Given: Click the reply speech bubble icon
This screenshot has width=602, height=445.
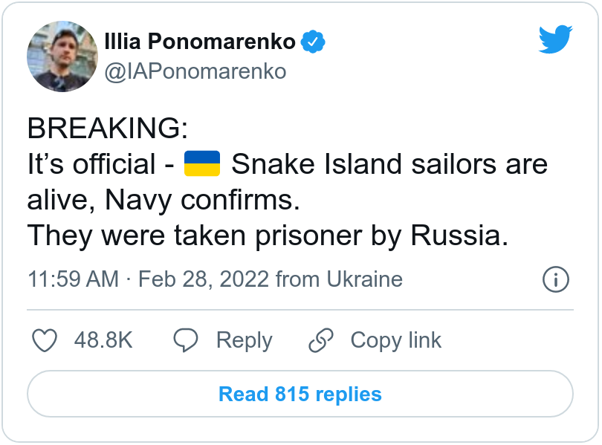Looking at the screenshot, I should pos(185,340).
